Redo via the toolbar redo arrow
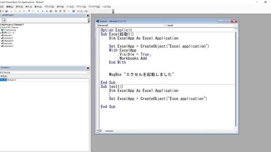Image resolution: width=271 pixels, height=152 pixels. click(x=33, y=11)
